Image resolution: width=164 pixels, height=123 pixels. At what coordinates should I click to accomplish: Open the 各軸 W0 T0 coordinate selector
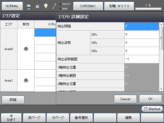(x=119, y=6)
